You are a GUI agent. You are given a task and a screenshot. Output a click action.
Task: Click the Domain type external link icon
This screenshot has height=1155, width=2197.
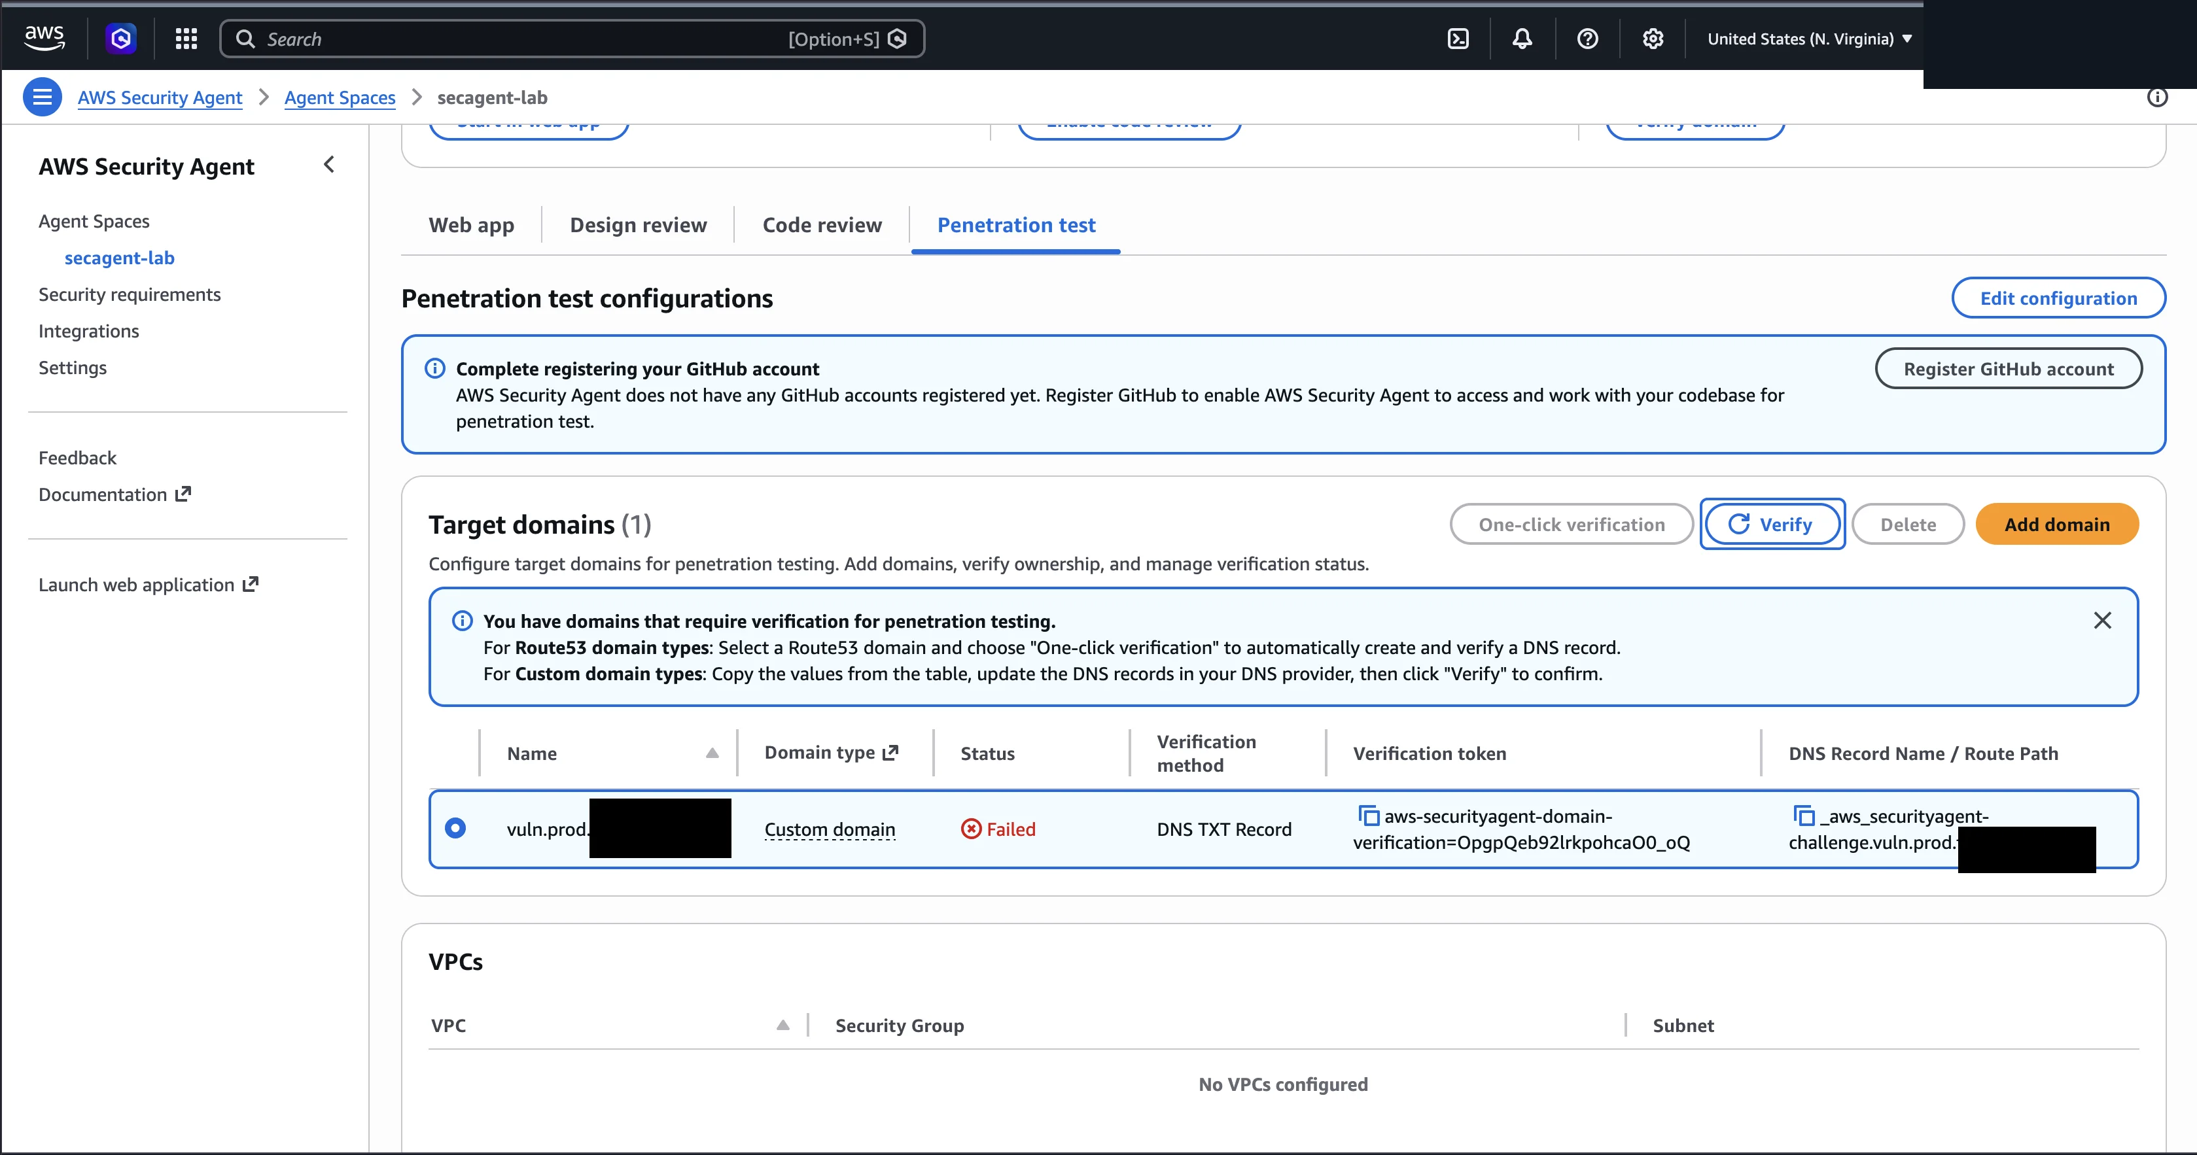[890, 753]
